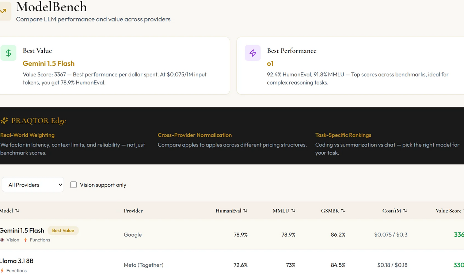Click the Best Value badge next to Gemini
The image size is (464, 278).
tap(63, 230)
